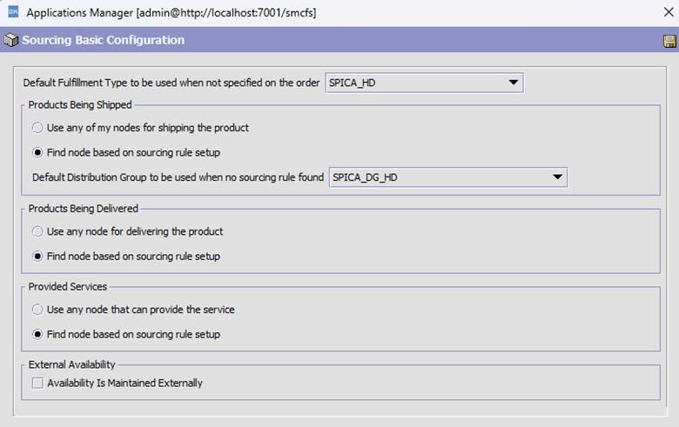
Task: Enable 'Availability Is Maintained Externally' checkbox
Action: tap(37, 383)
